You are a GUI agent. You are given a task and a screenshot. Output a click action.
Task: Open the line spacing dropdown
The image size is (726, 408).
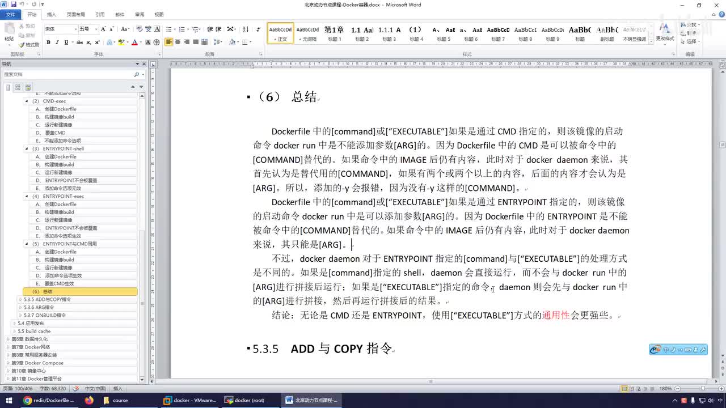(222, 42)
